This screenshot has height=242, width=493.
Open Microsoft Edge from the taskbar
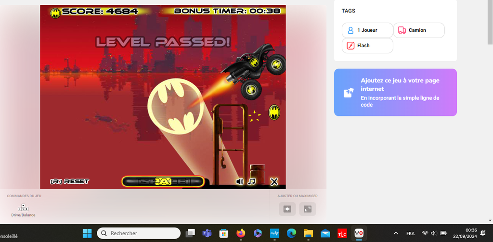click(291, 233)
